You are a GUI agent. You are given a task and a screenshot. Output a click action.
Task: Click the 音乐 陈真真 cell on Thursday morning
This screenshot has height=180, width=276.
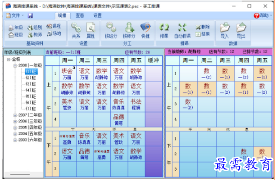click(x=119, y=104)
